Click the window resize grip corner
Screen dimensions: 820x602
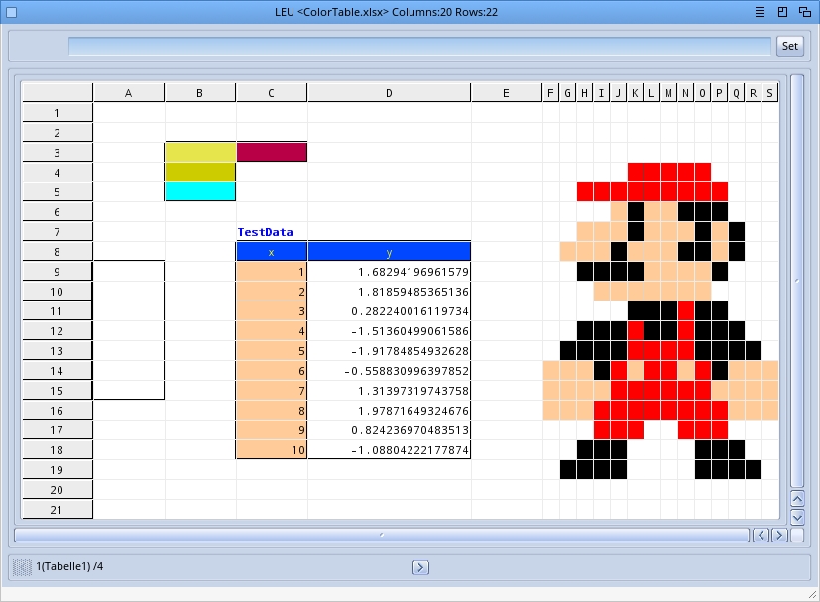[812, 594]
